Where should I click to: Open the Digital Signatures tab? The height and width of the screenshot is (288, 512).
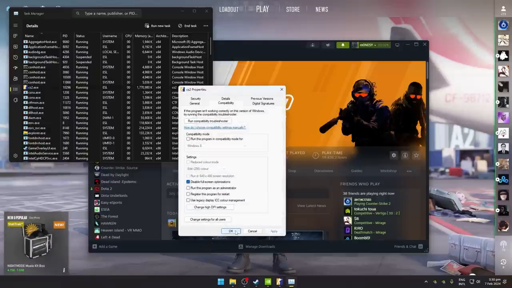pyautogui.click(x=263, y=103)
